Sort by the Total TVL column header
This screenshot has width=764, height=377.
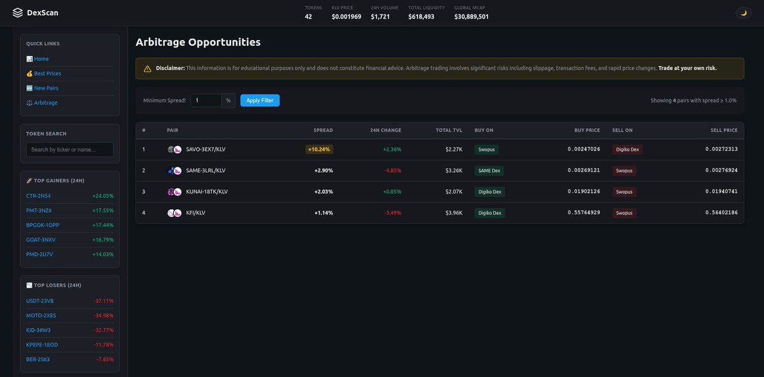[449, 130]
